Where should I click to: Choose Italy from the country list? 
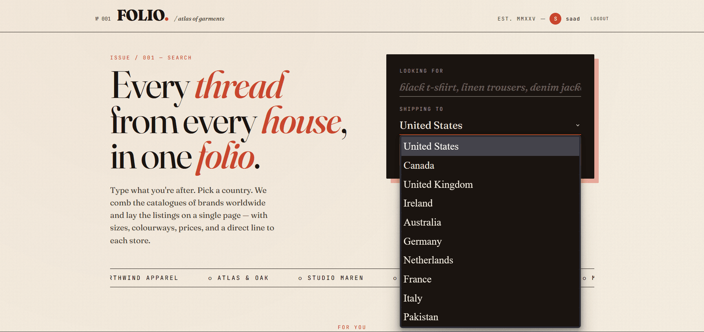[x=490, y=298]
